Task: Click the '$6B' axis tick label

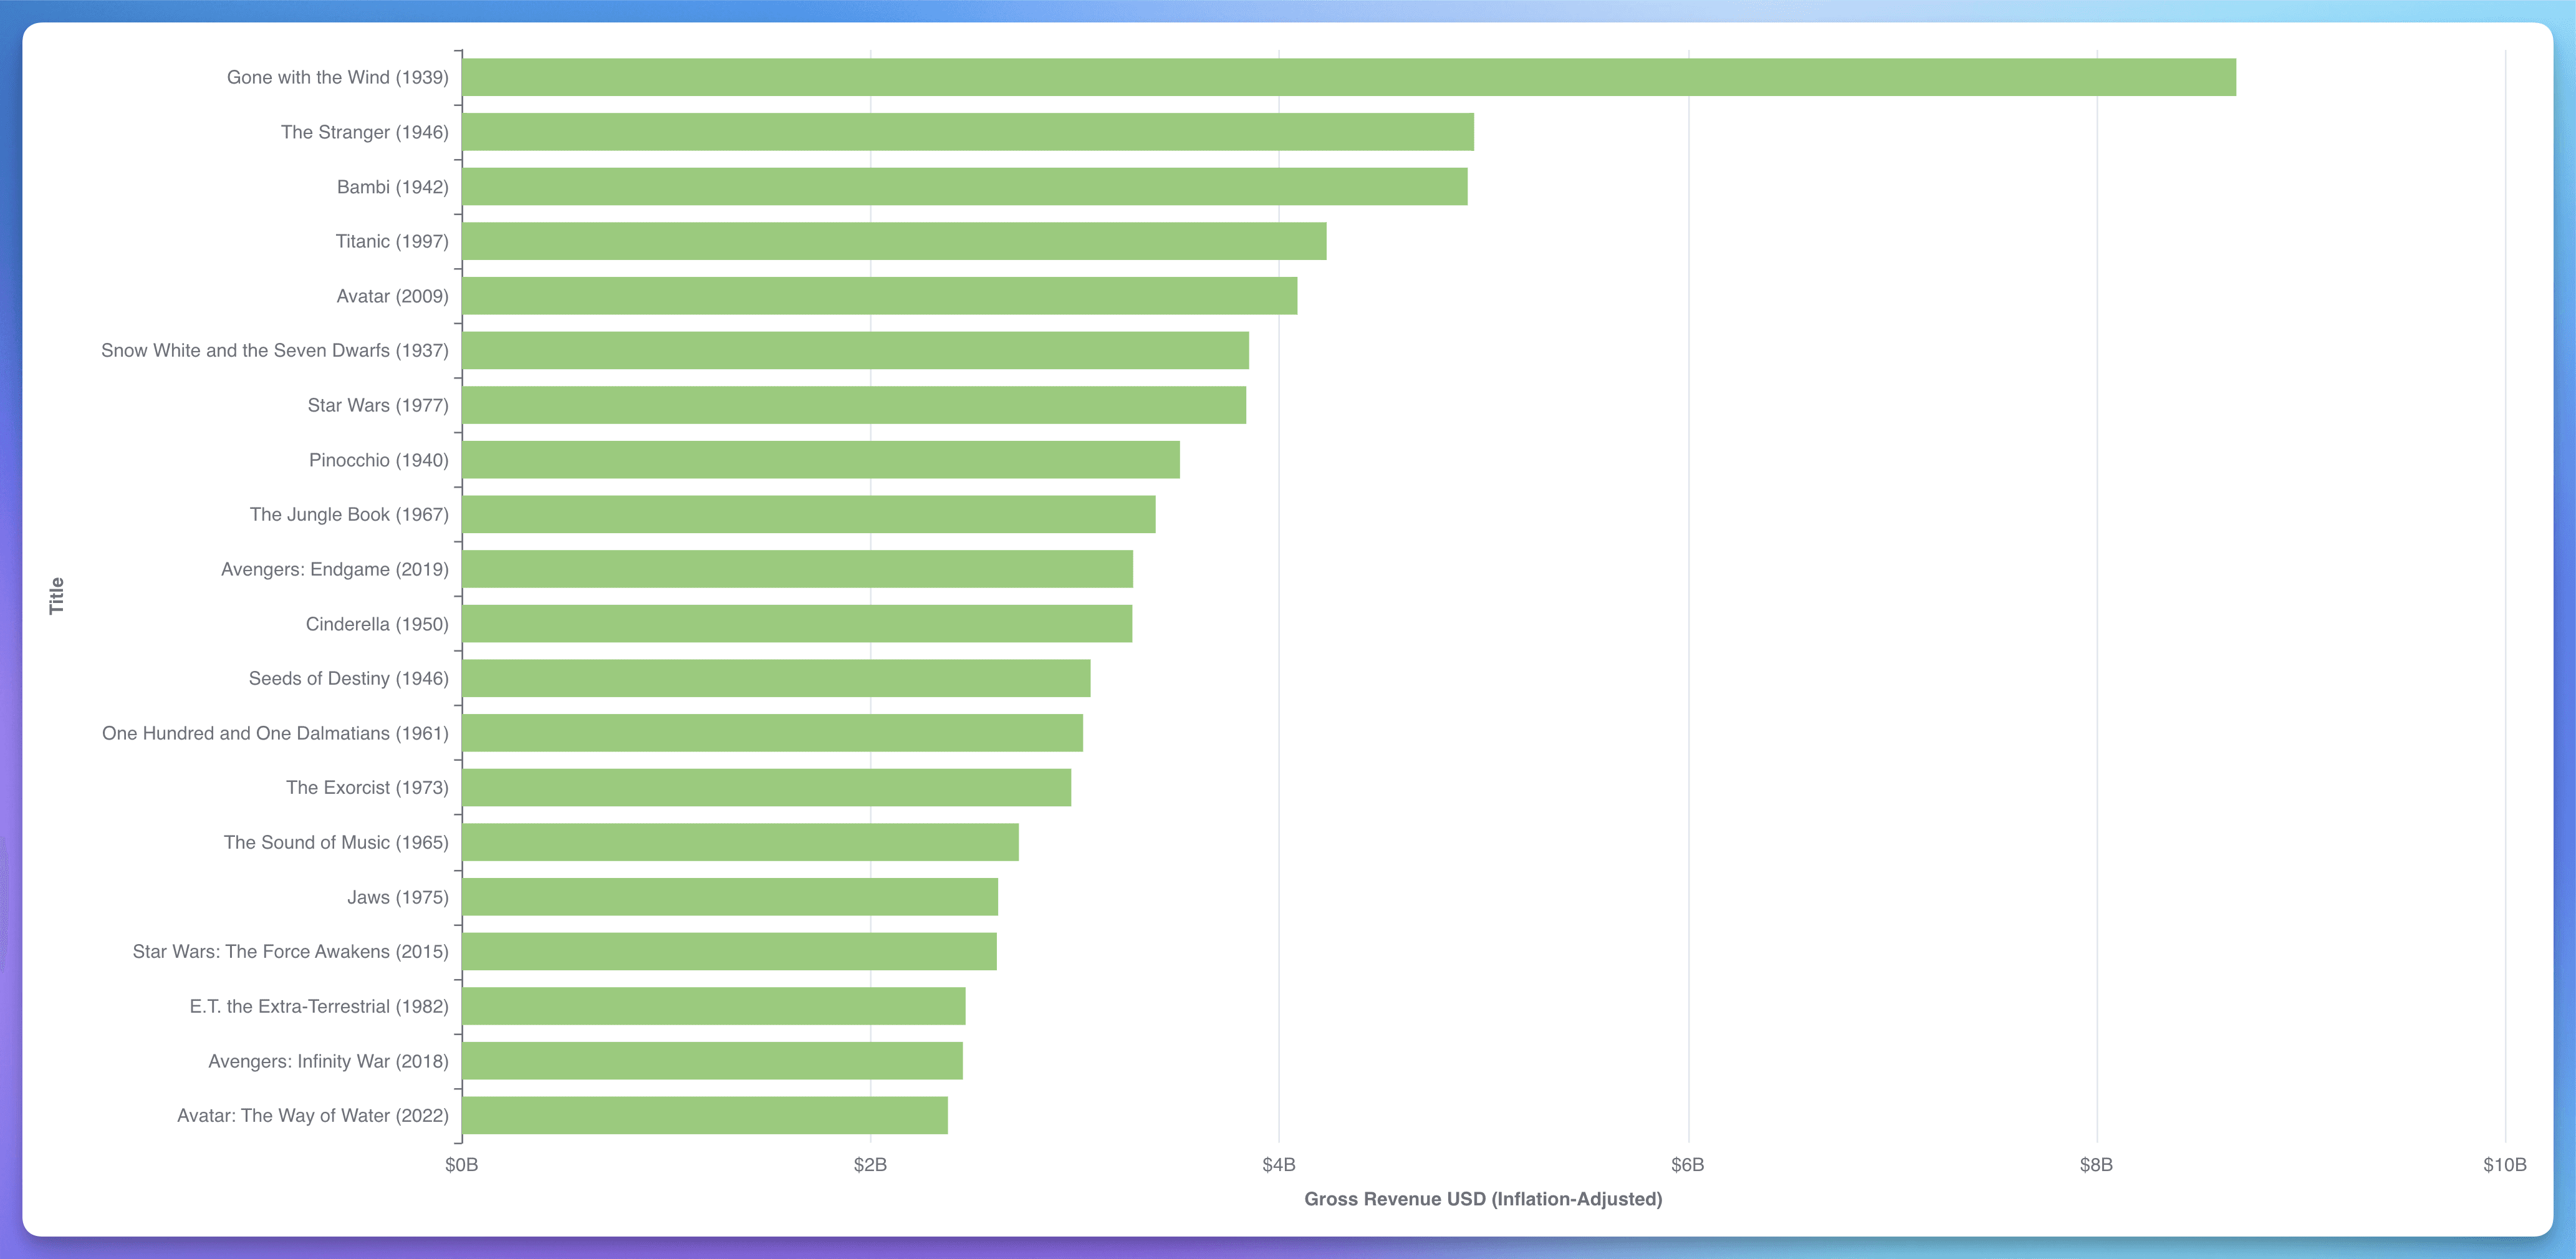Action: coord(1688,1164)
